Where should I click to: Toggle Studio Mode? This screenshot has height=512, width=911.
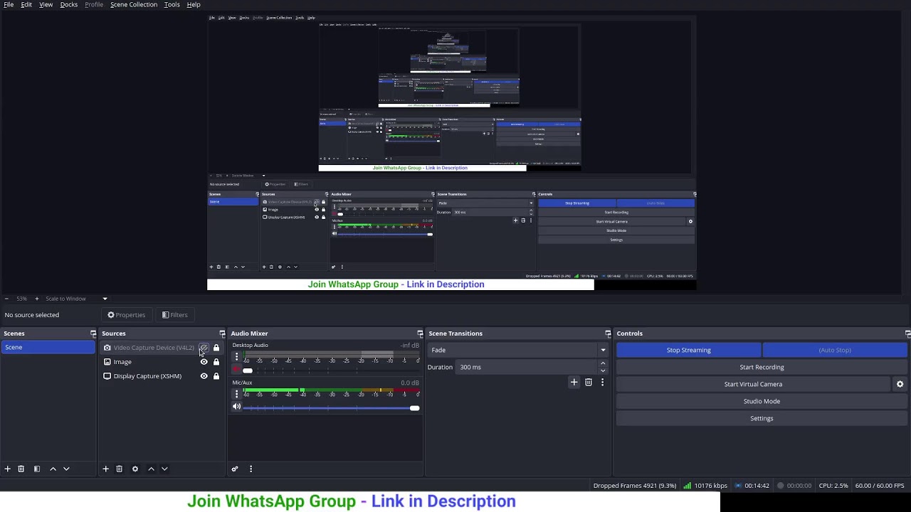[x=762, y=401]
